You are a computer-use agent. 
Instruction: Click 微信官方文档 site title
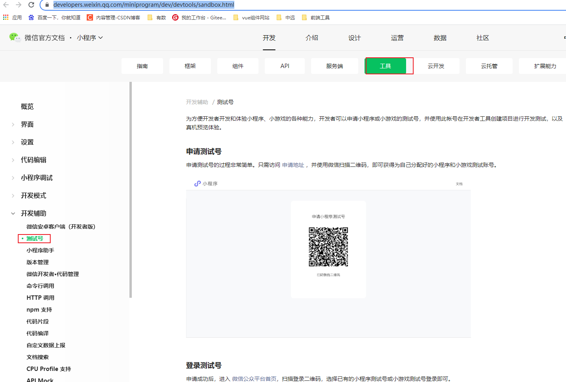coord(45,38)
